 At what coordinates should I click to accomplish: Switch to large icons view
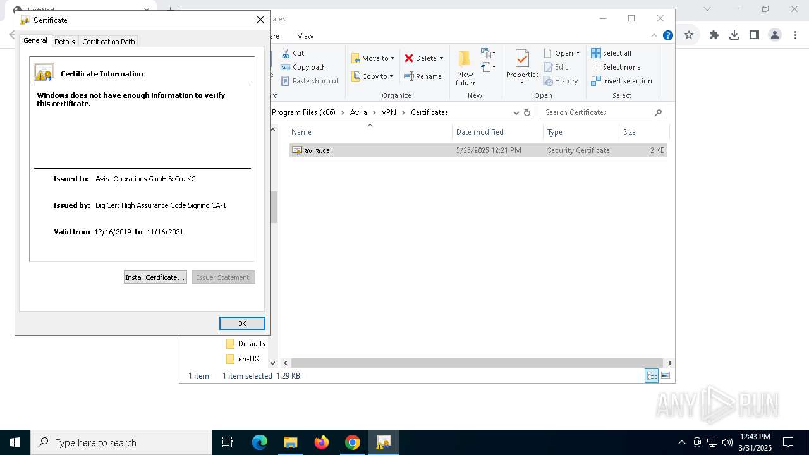click(x=665, y=375)
